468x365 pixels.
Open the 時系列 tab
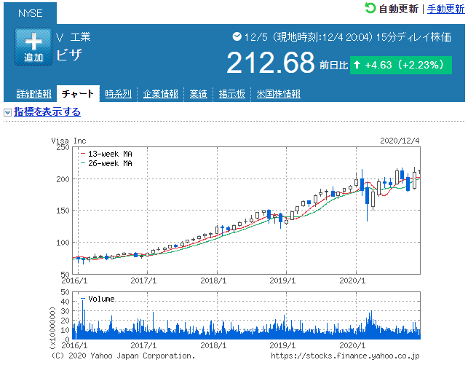click(x=118, y=94)
